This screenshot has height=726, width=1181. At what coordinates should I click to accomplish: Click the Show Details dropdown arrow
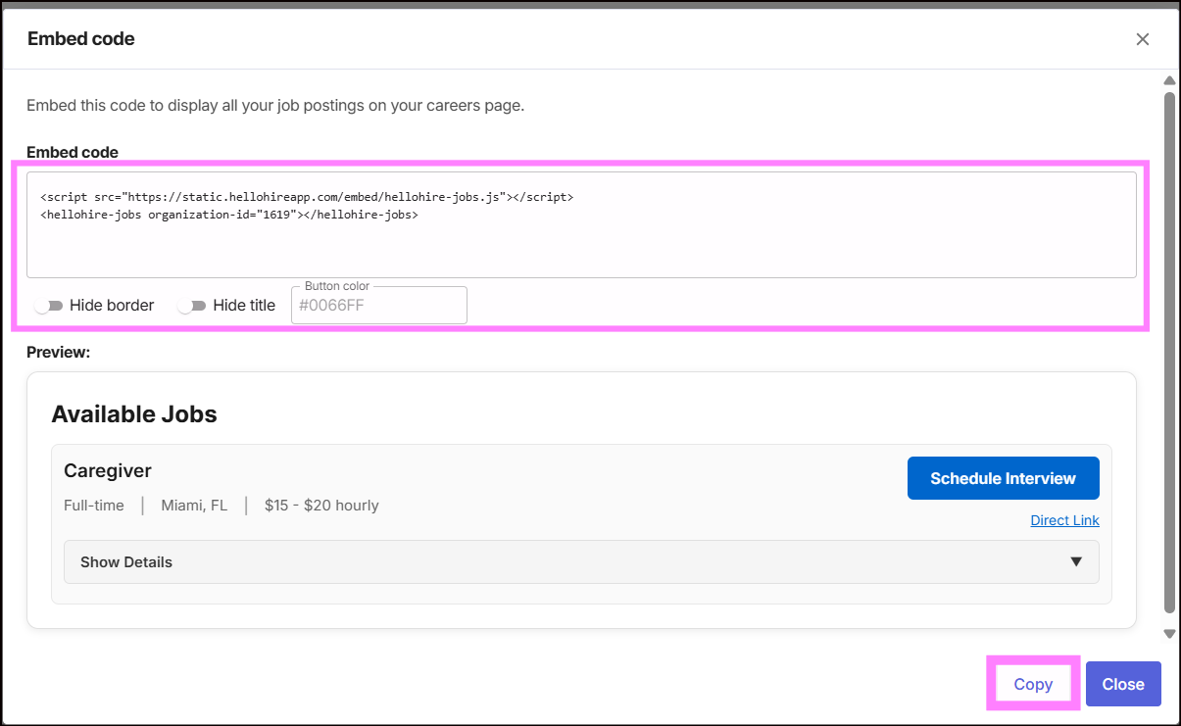coord(1076,562)
